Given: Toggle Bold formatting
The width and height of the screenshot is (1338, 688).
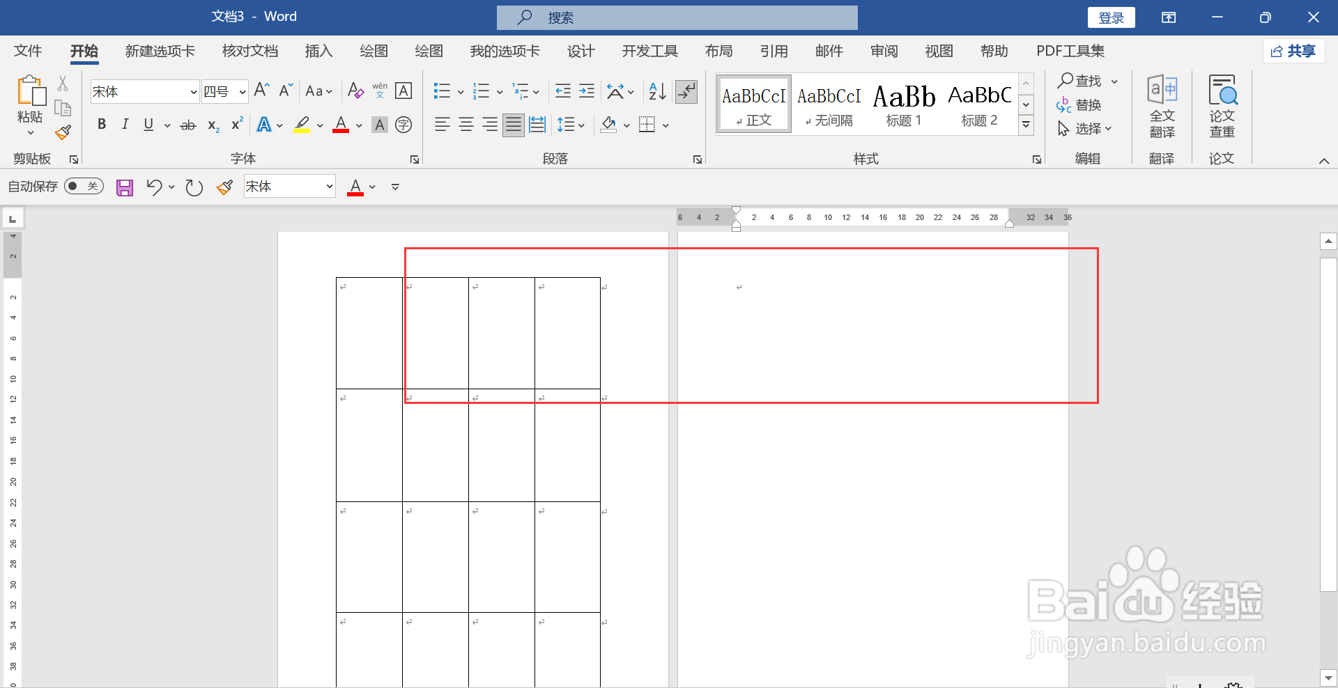Looking at the screenshot, I should [102, 125].
